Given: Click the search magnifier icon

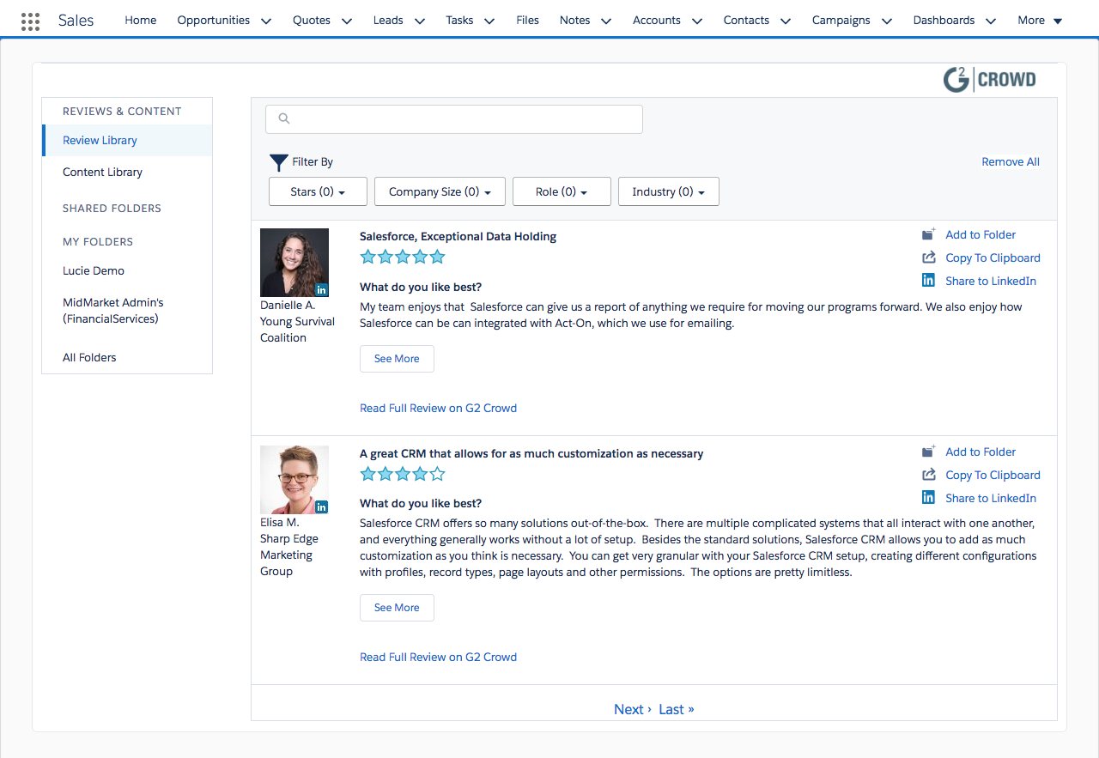Looking at the screenshot, I should point(284,119).
